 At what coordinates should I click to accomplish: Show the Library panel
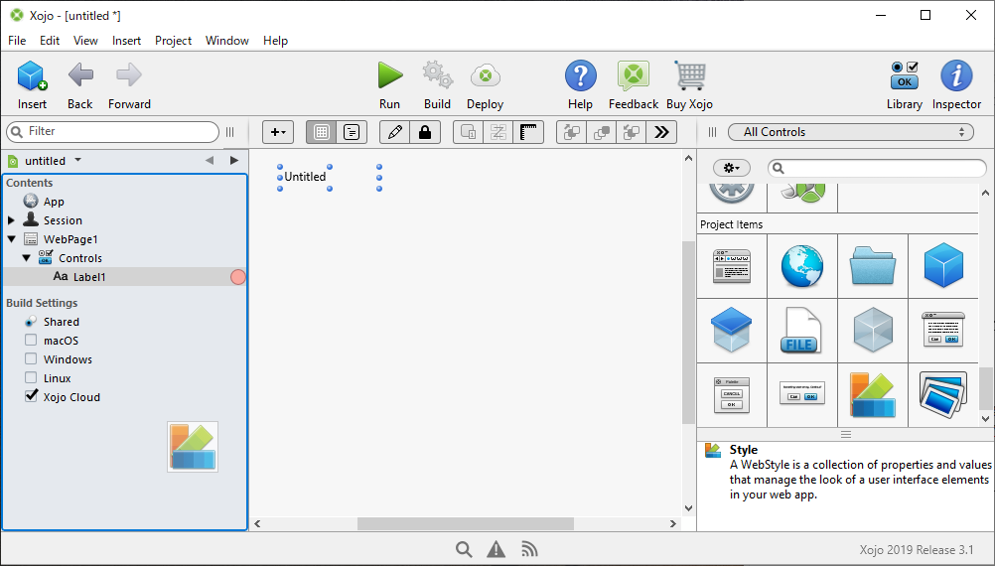pos(905,75)
